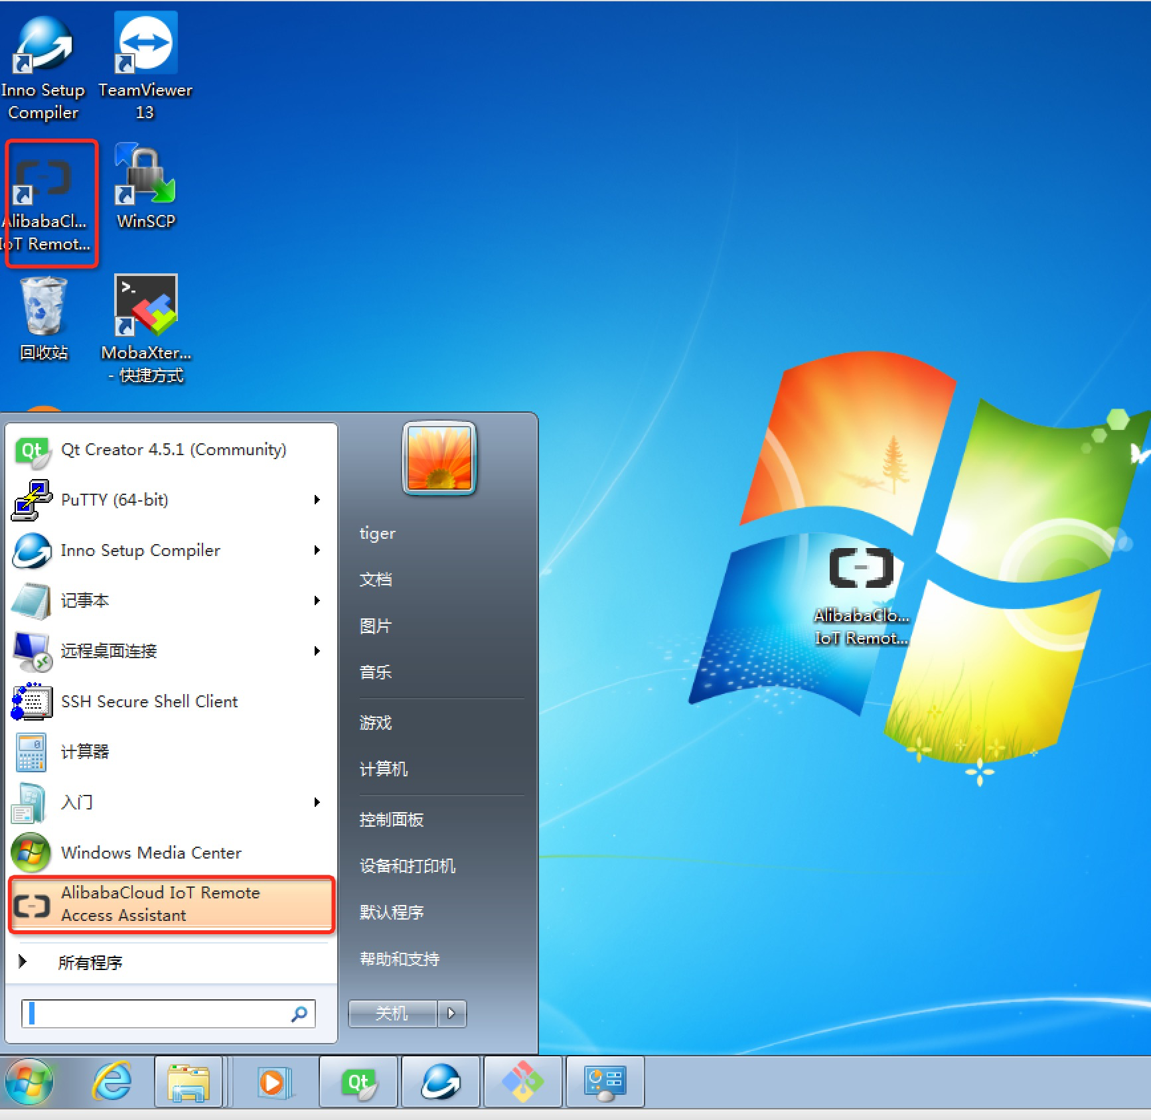The width and height of the screenshot is (1151, 1120).
Task: Open Inno Setup Compiler desktop shortcut
Action: click(x=43, y=67)
